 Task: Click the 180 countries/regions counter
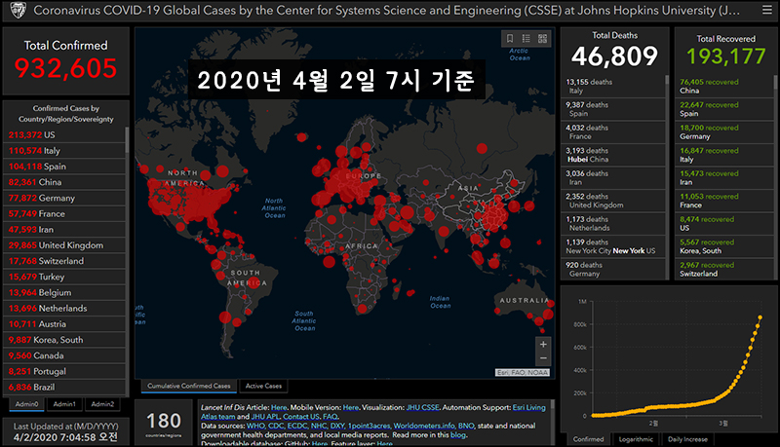pos(163,423)
